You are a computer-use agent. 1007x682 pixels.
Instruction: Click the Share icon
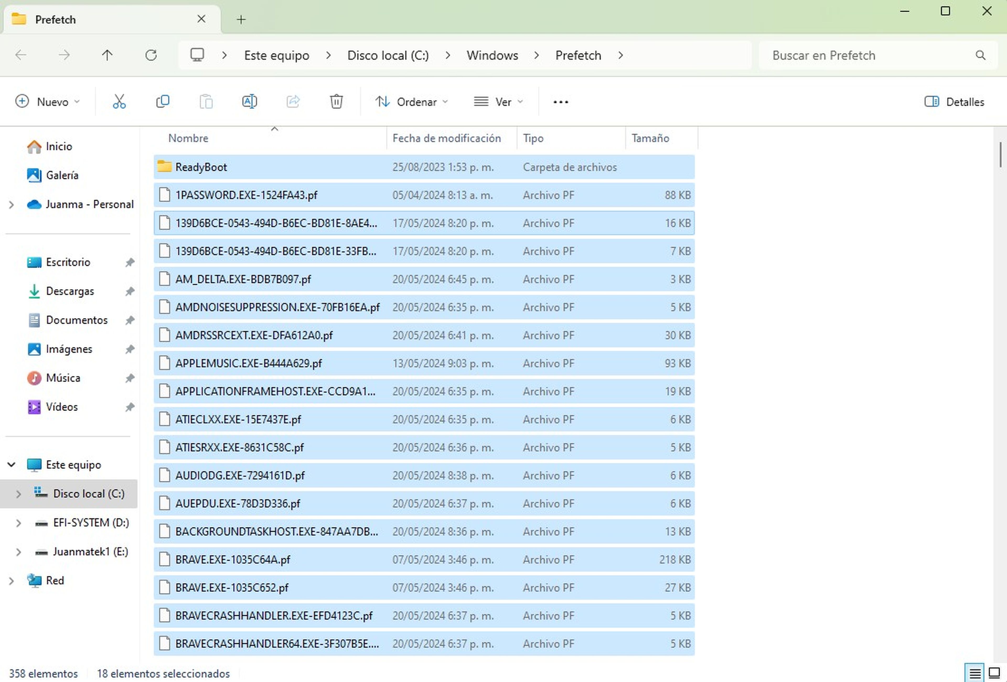point(293,101)
